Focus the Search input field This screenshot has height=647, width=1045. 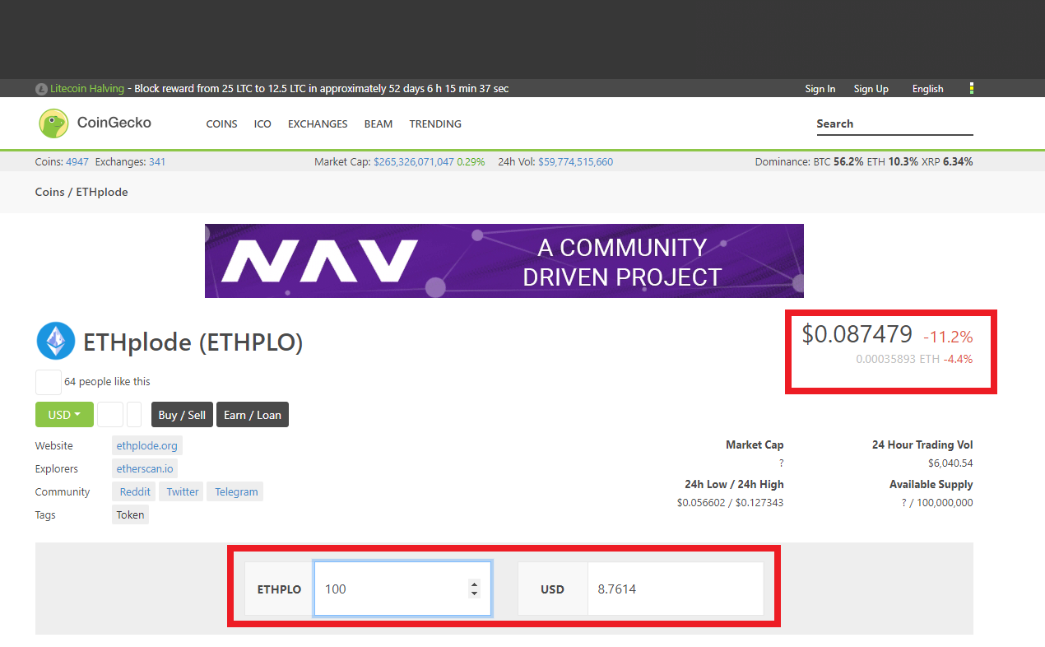[894, 124]
